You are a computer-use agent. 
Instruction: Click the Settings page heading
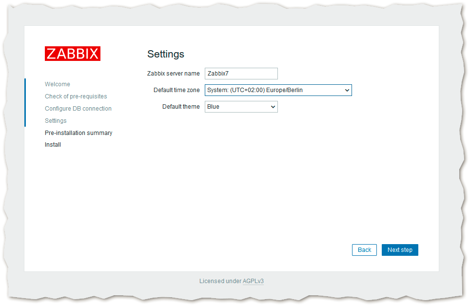pyautogui.click(x=166, y=54)
